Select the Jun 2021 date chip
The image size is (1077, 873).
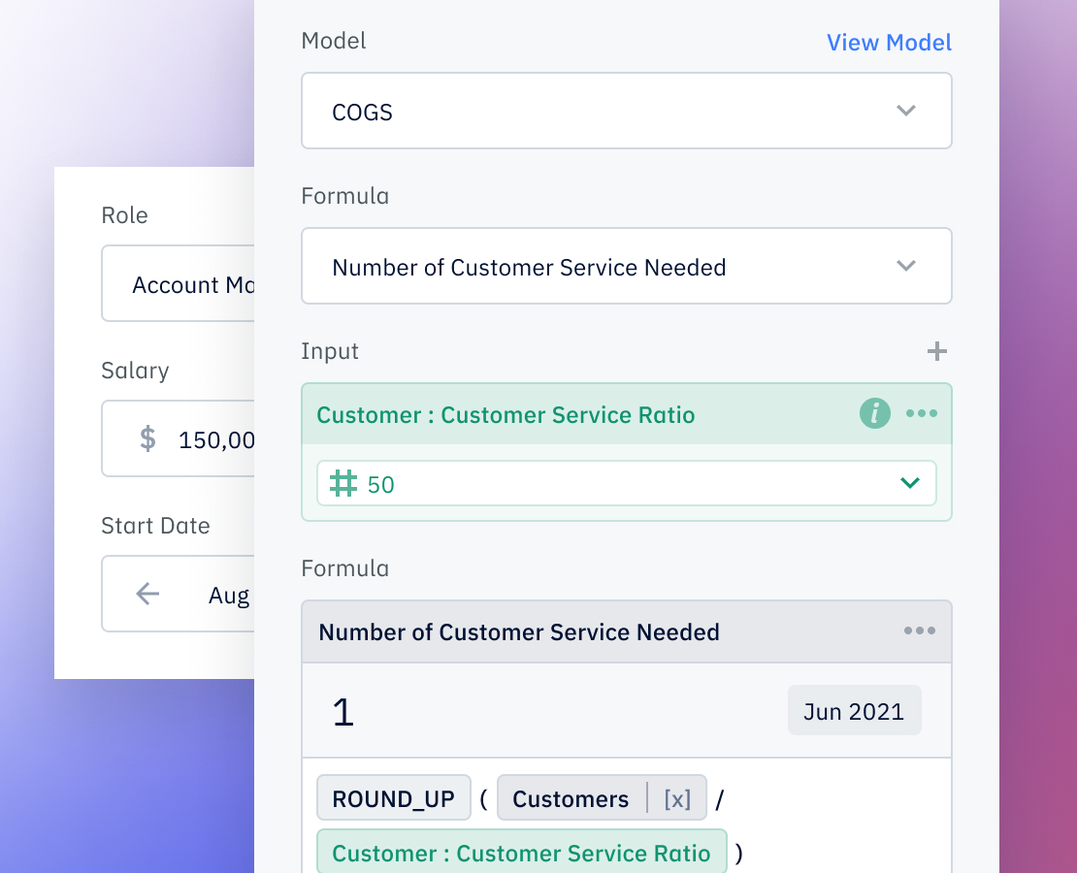point(854,710)
